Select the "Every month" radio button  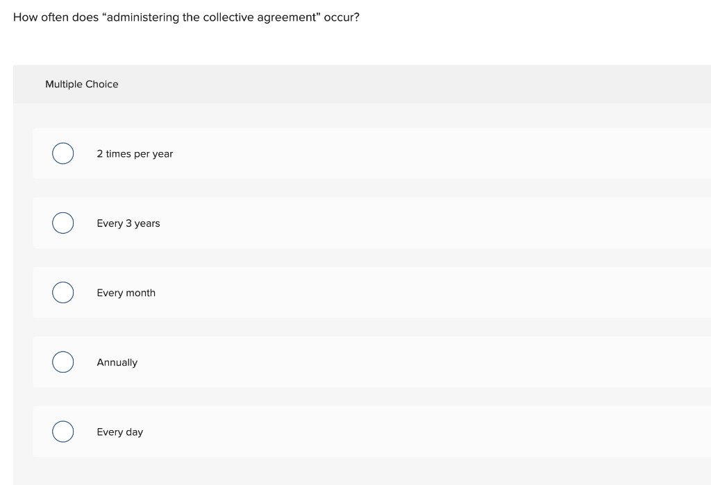62,292
